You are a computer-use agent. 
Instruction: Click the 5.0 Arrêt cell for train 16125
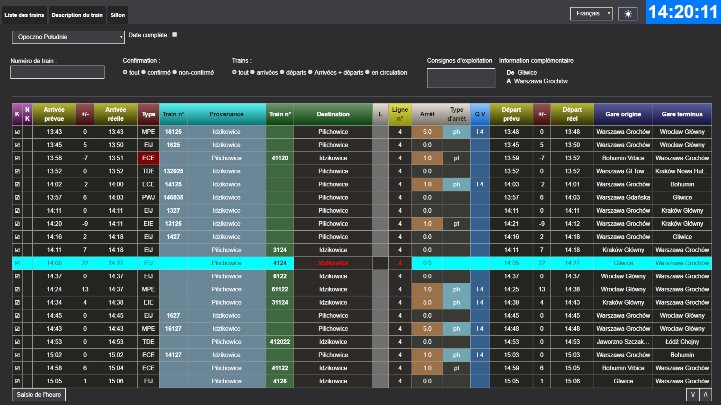(427, 132)
